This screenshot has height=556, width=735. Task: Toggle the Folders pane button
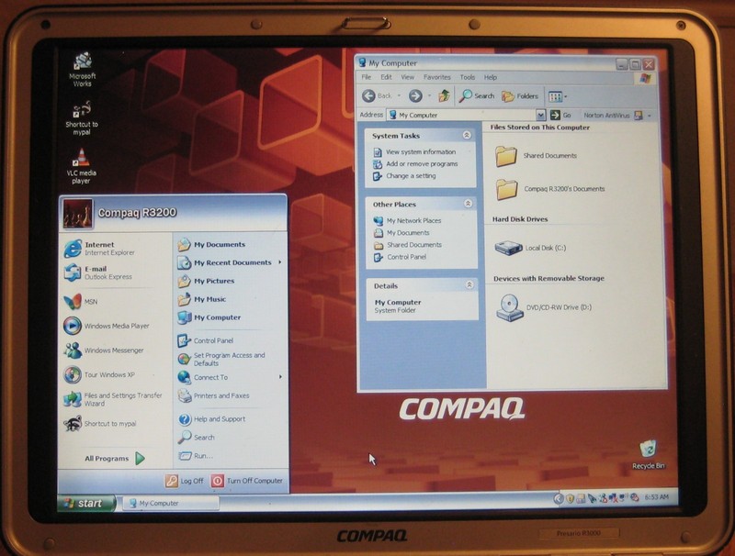520,96
